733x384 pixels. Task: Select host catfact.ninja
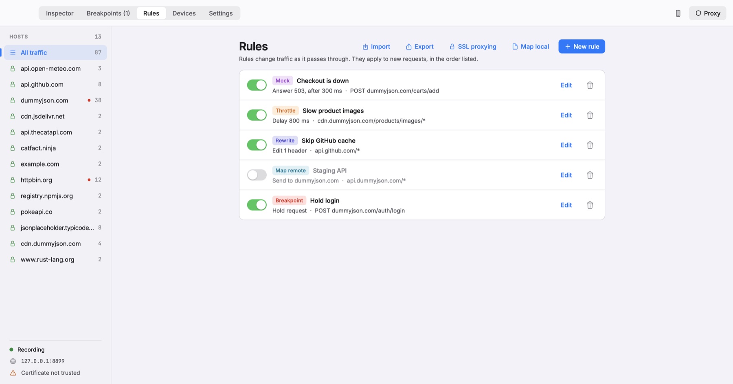point(55,148)
